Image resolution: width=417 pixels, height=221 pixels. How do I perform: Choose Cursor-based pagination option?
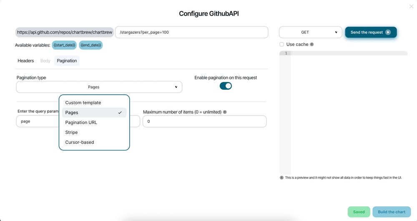pyautogui.click(x=80, y=142)
